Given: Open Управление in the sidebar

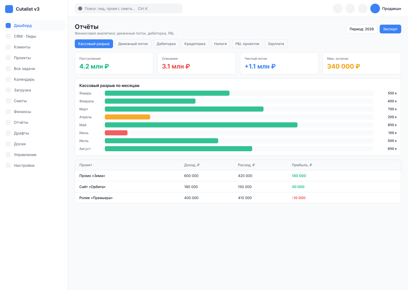Looking at the screenshot, I should pos(34,155).
